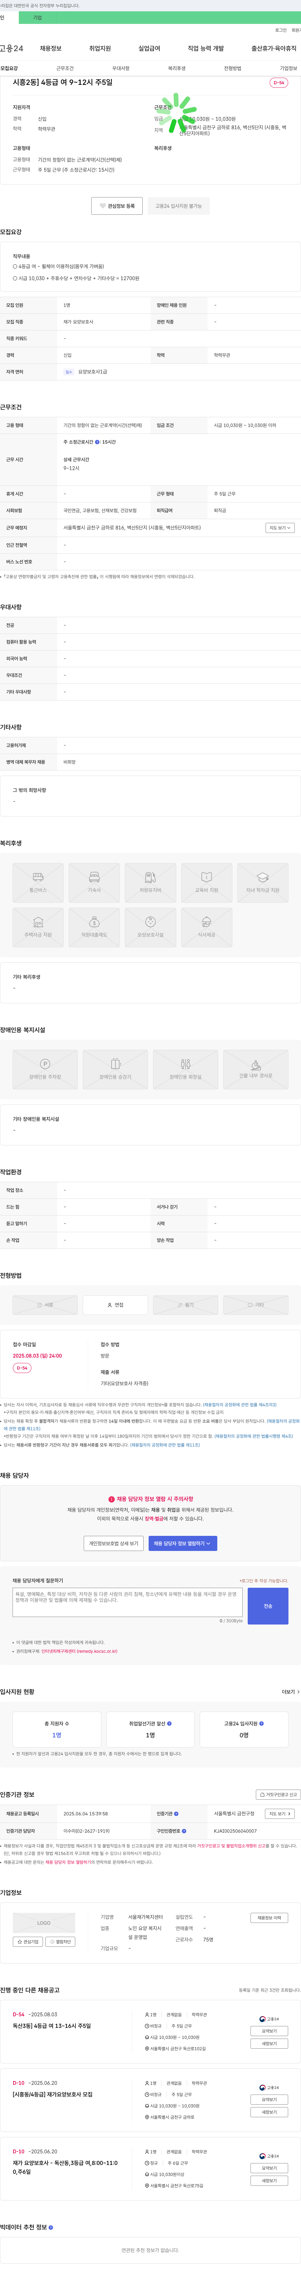Click the 로그인 link at top
Image resolution: width=301 pixels, height=2292 pixels.
click(281, 30)
